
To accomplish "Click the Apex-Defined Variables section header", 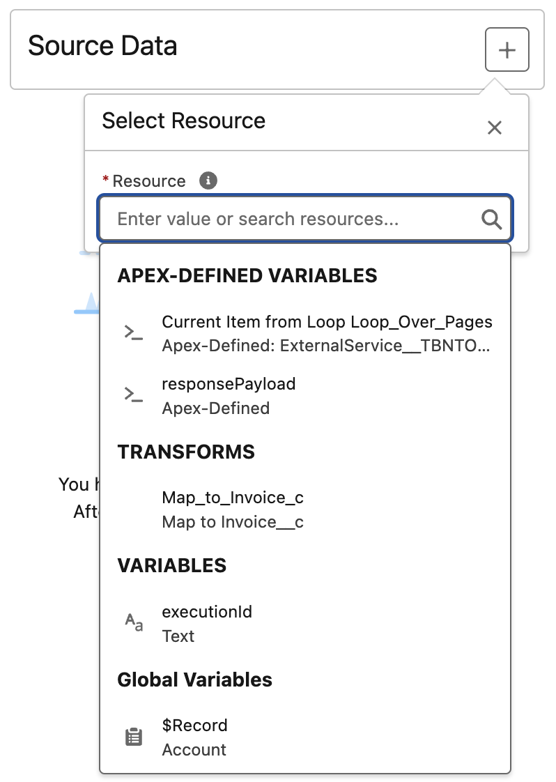I will [x=247, y=276].
